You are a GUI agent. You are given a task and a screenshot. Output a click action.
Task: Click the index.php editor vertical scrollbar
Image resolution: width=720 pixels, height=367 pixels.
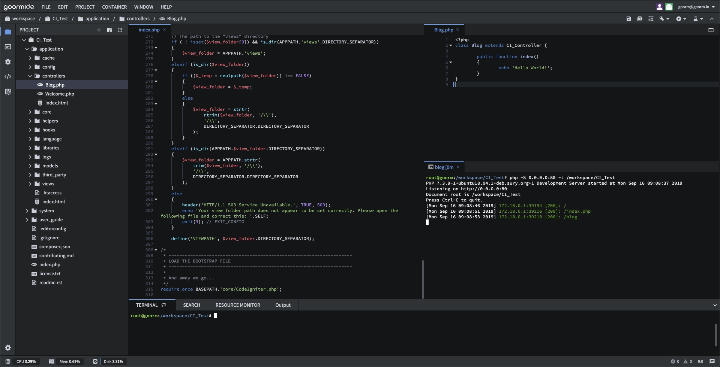point(423,279)
